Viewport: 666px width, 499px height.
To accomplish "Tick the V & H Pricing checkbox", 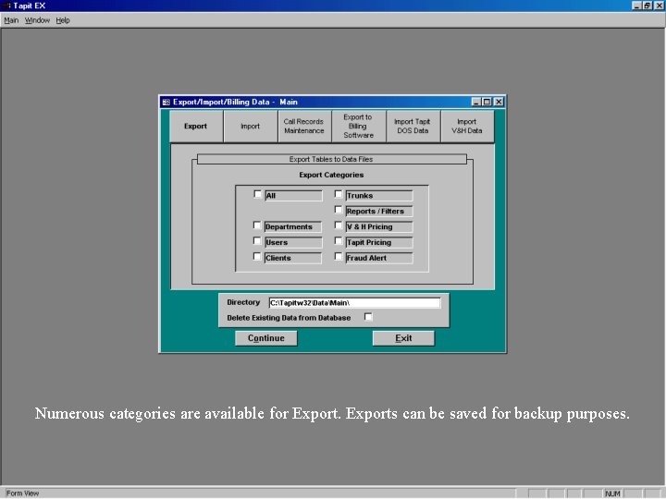I will tap(339, 225).
